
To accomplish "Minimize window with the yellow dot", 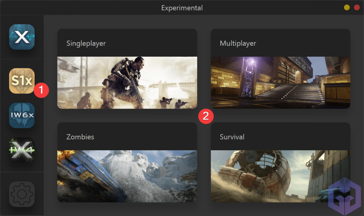I will [347, 7].
